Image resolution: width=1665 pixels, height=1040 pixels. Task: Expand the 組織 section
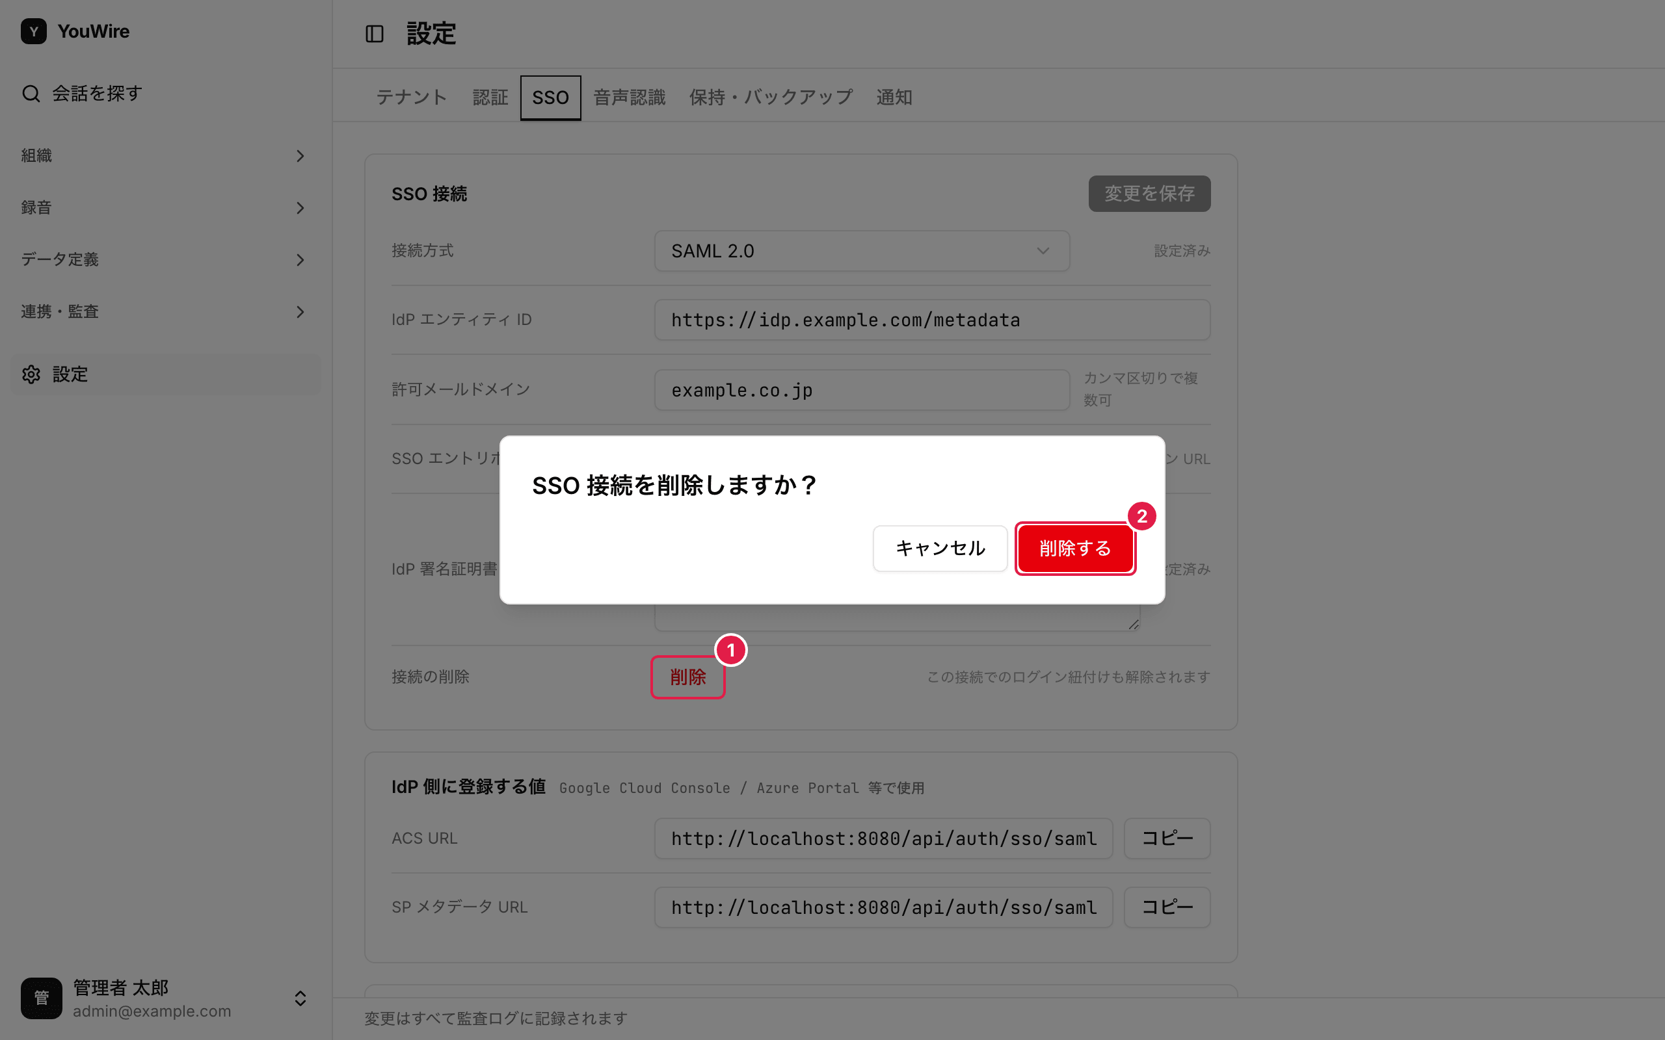click(164, 156)
